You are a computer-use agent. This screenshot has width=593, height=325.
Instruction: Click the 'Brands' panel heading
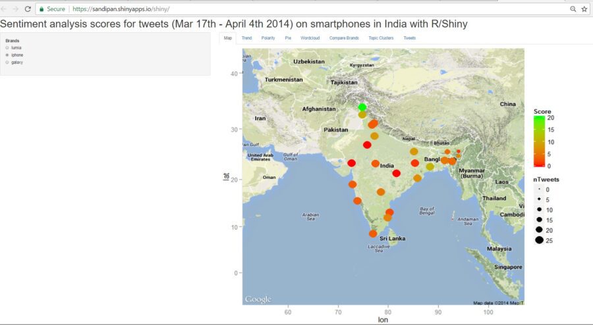13,40
